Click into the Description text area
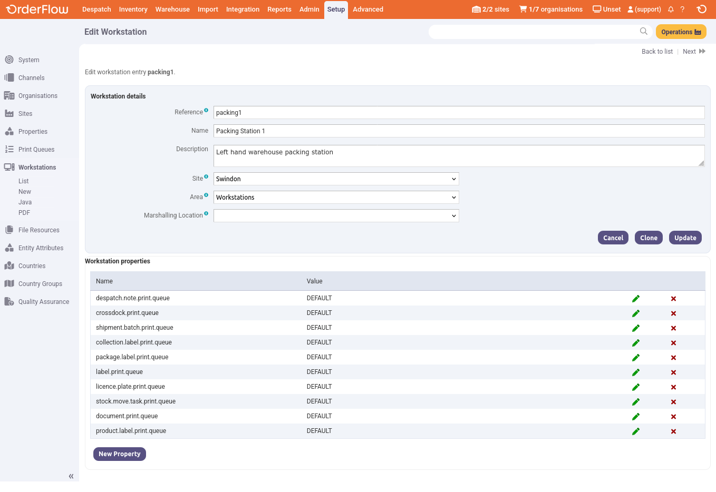This screenshot has height=492, width=716. click(459, 156)
